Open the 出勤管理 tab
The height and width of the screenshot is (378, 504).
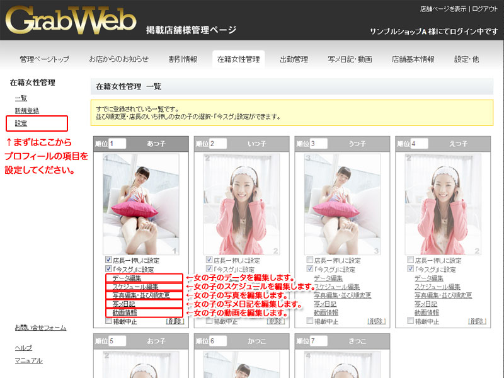click(x=294, y=59)
